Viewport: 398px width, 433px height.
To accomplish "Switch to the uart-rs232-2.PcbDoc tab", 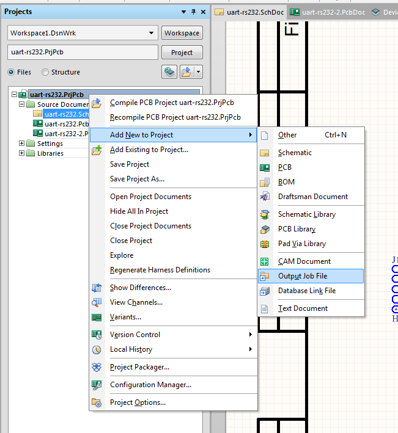I will tap(328, 12).
